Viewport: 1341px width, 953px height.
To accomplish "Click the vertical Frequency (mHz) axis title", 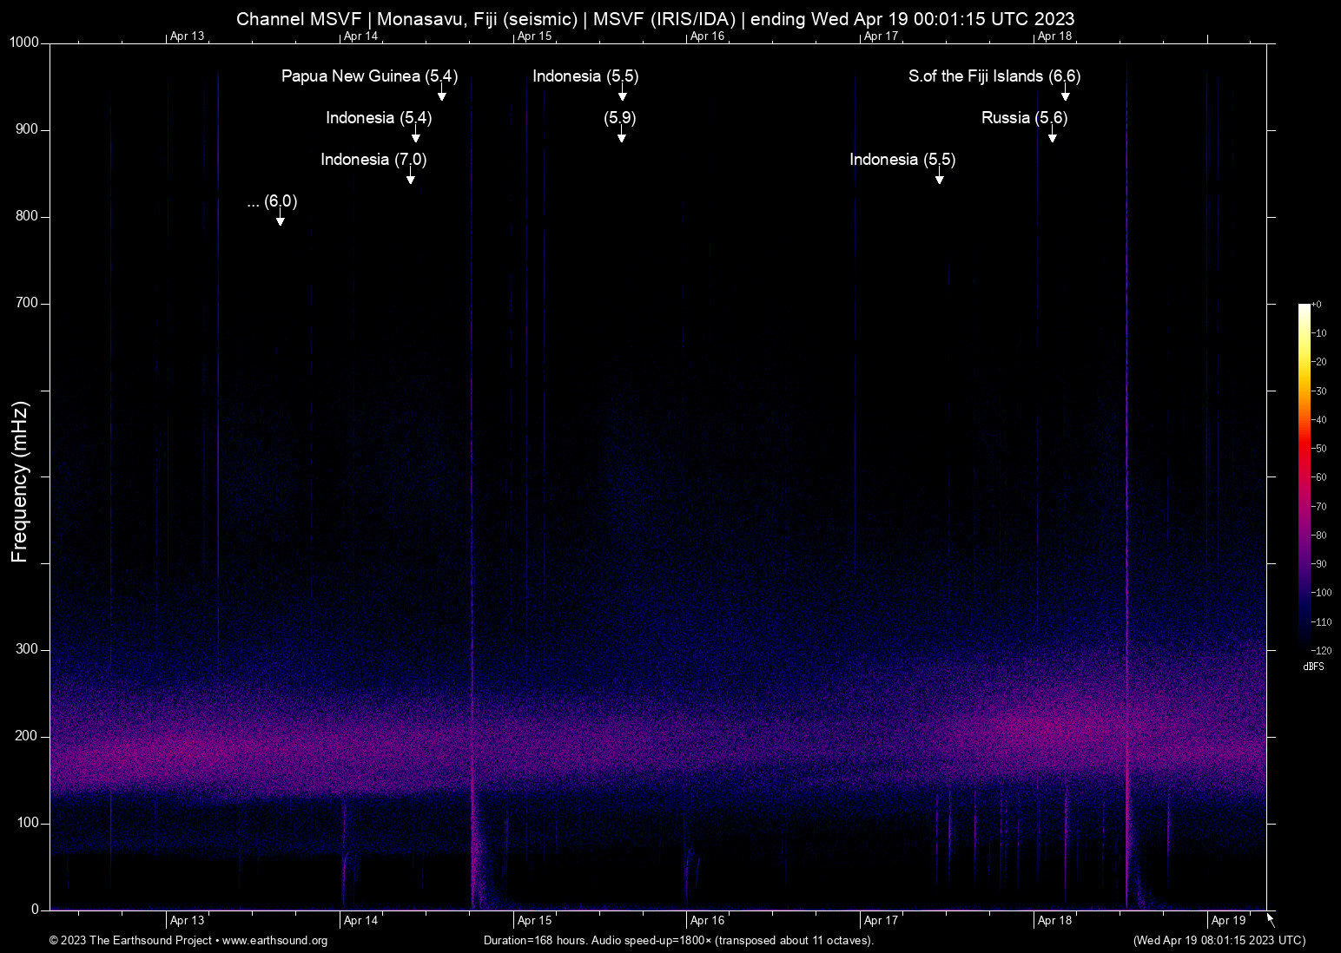I will coord(20,482).
